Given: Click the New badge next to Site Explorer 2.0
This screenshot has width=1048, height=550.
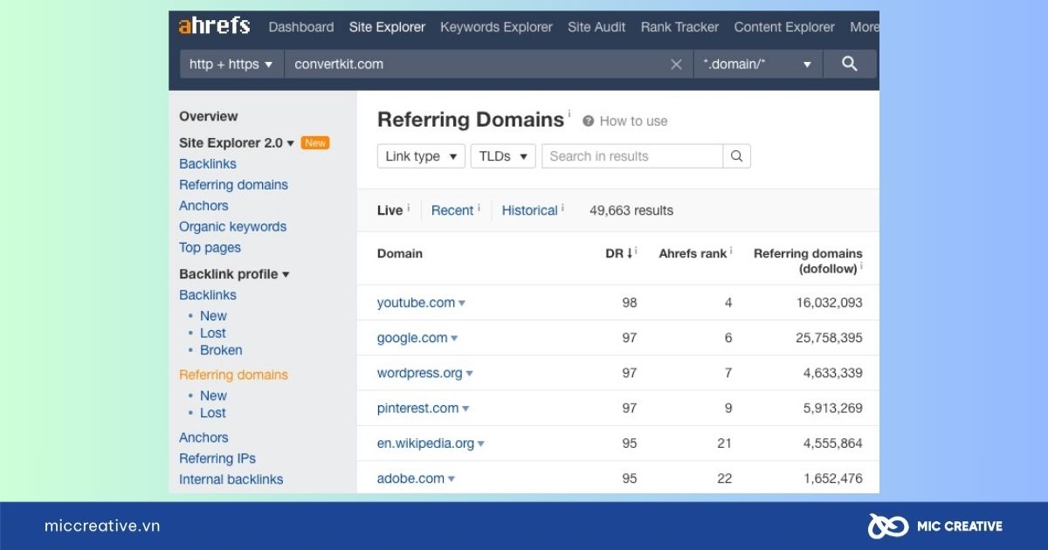Looking at the screenshot, I should point(315,143).
